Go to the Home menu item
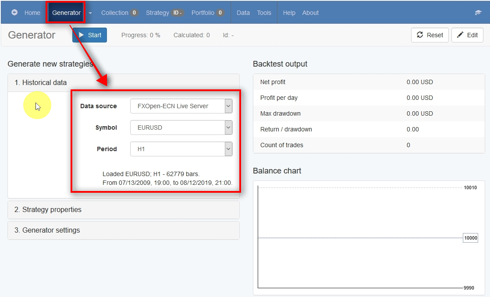The height and width of the screenshot is (297, 490). tap(32, 13)
